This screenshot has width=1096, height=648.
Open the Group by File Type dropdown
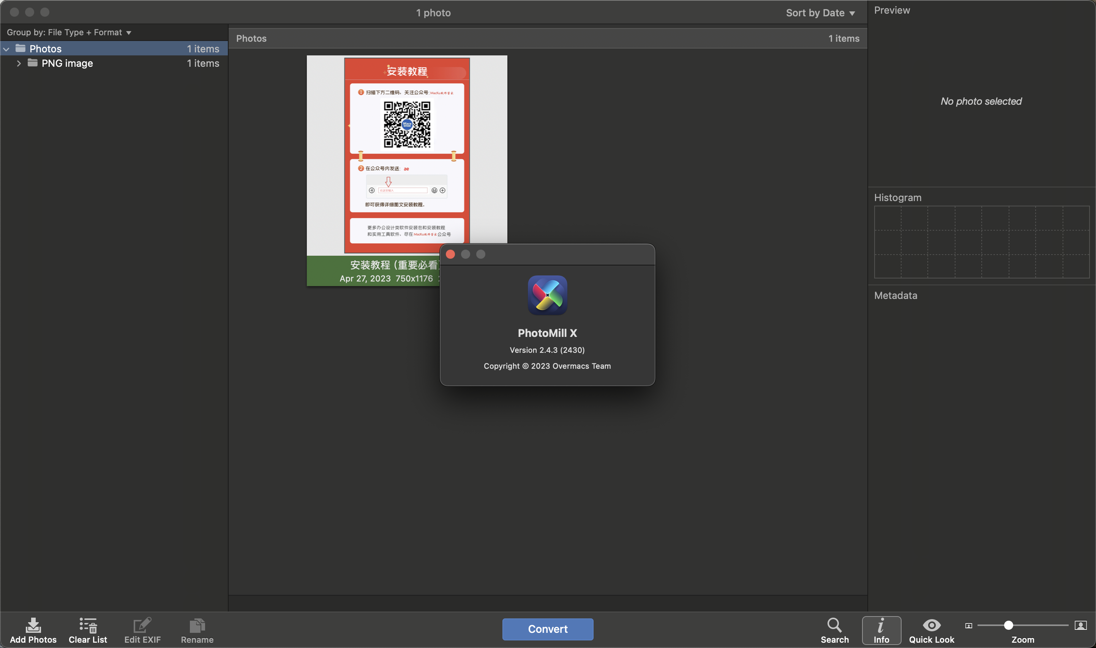coord(69,32)
